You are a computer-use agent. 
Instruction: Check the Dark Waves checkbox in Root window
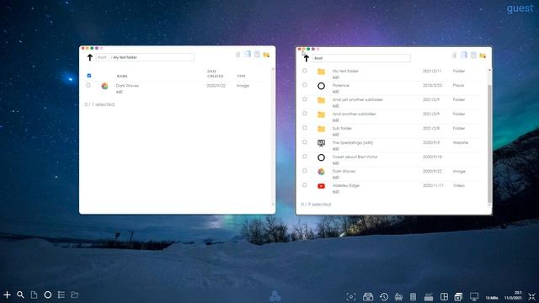click(305, 171)
